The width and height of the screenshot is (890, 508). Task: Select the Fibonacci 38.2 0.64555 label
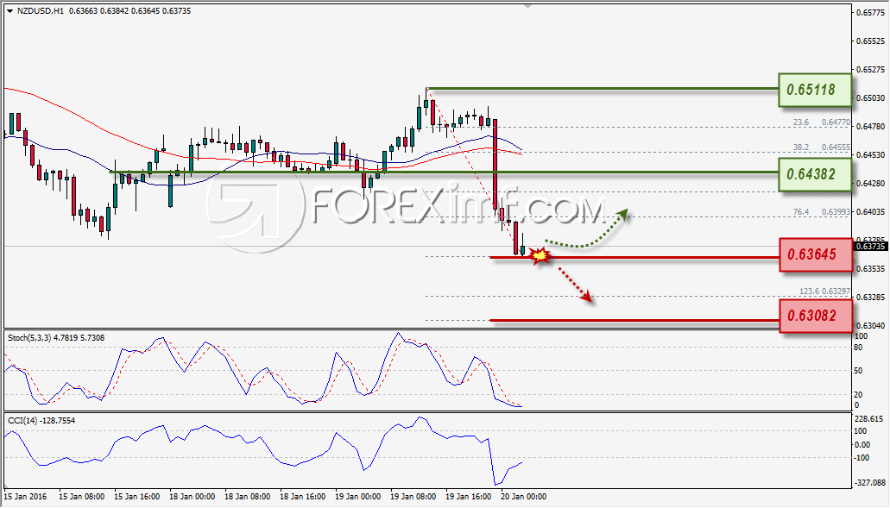point(821,147)
